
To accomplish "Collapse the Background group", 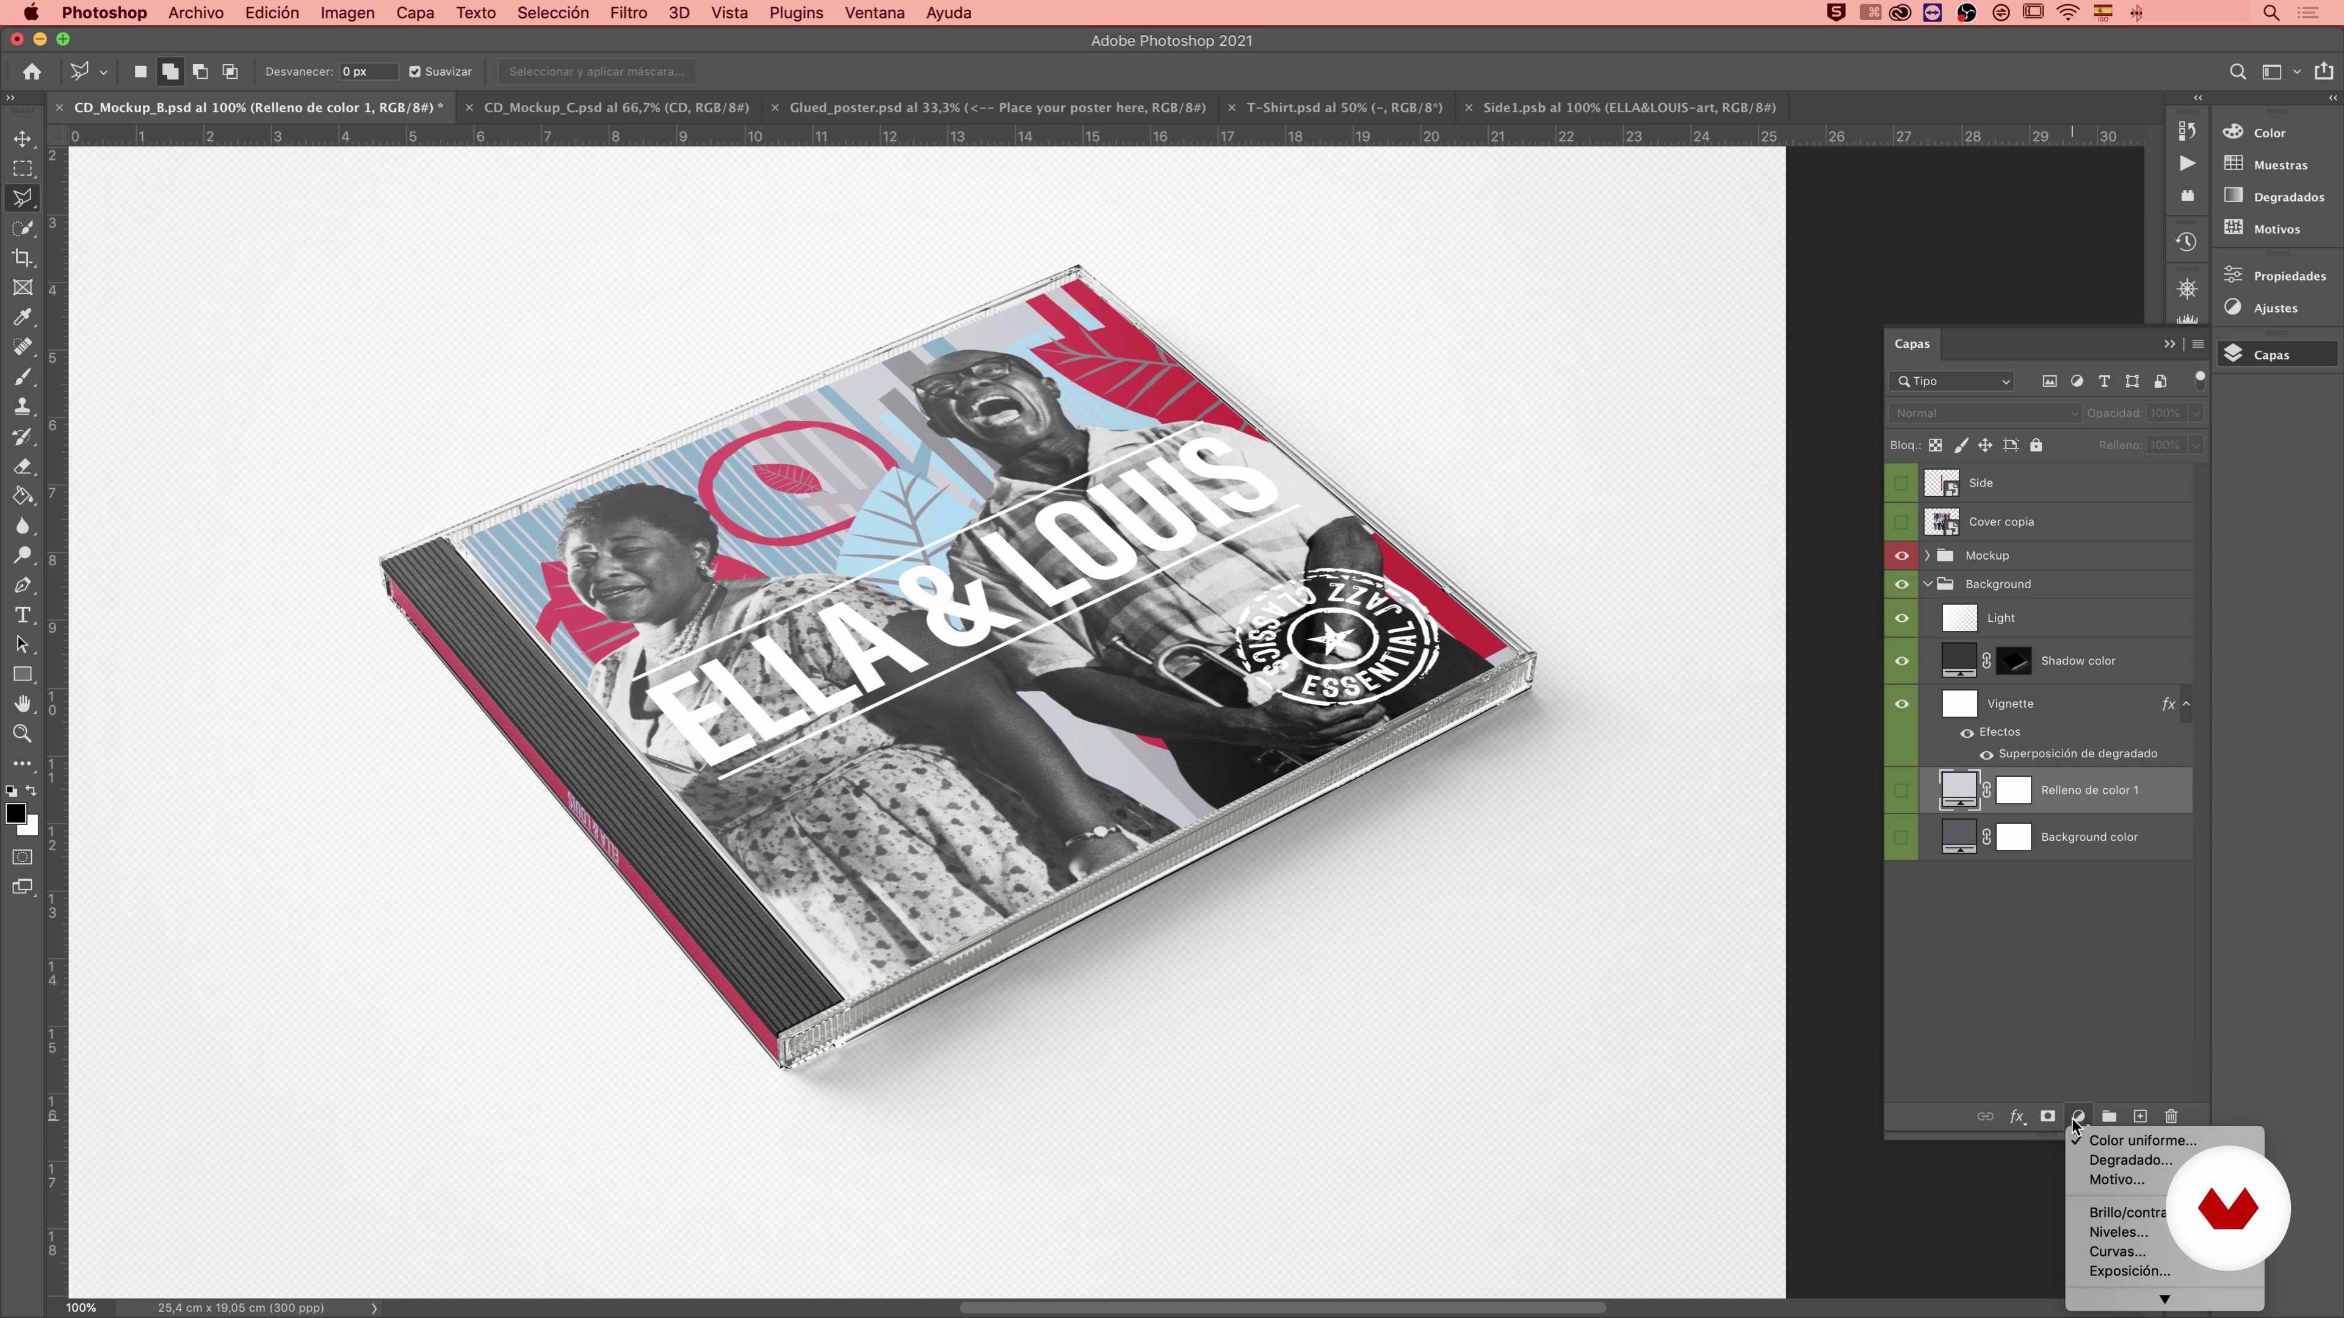I will pyautogui.click(x=1927, y=585).
